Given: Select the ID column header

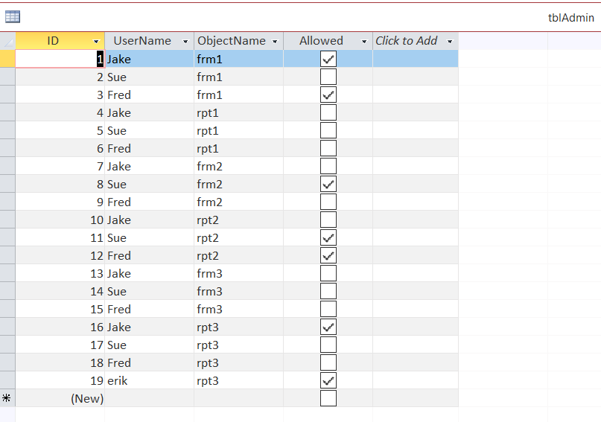Looking at the screenshot, I should 60,41.
